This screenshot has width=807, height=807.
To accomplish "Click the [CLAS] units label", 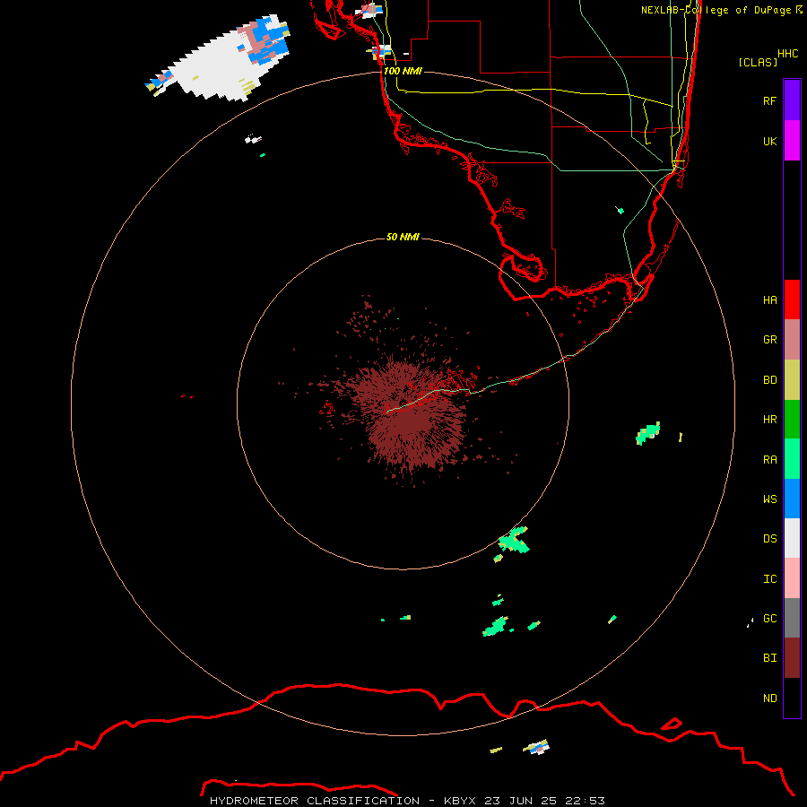I will coord(758,62).
